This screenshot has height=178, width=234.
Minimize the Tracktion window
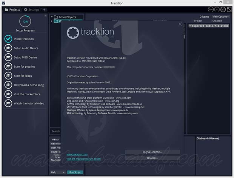(x=215, y=3)
